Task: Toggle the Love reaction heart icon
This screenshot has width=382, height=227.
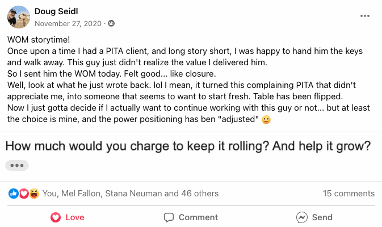Action: click(x=56, y=217)
